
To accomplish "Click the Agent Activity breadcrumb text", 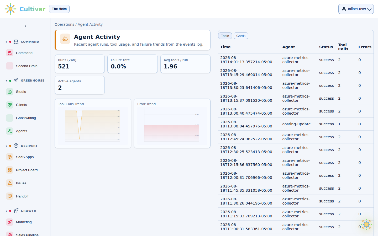I will (x=90, y=24).
